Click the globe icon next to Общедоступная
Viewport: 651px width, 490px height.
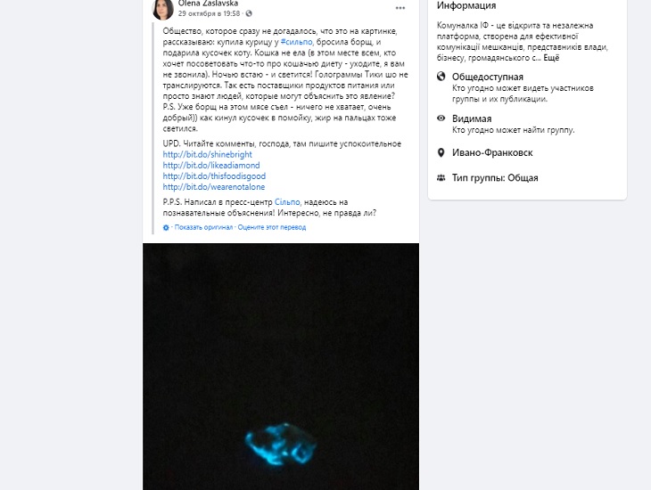click(x=441, y=77)
